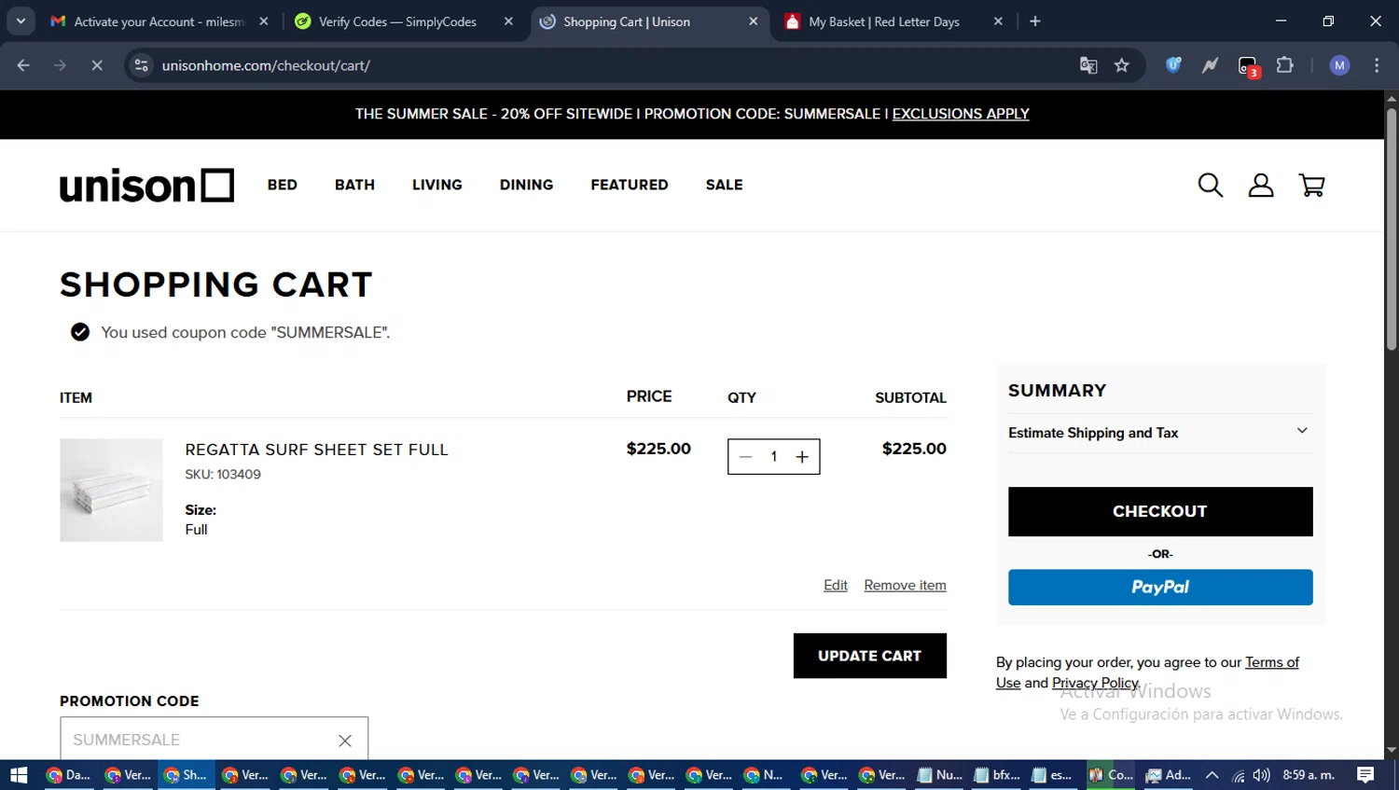Click the lightning bolt extension icon

[1210, 65]
